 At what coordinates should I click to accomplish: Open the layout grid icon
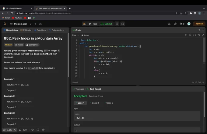[169, 24]
